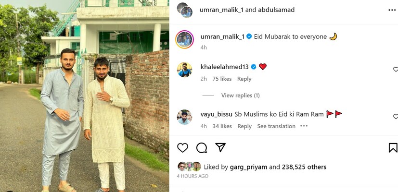
Task: Like khaleelahmed13's comment heart
Action: 396,70
